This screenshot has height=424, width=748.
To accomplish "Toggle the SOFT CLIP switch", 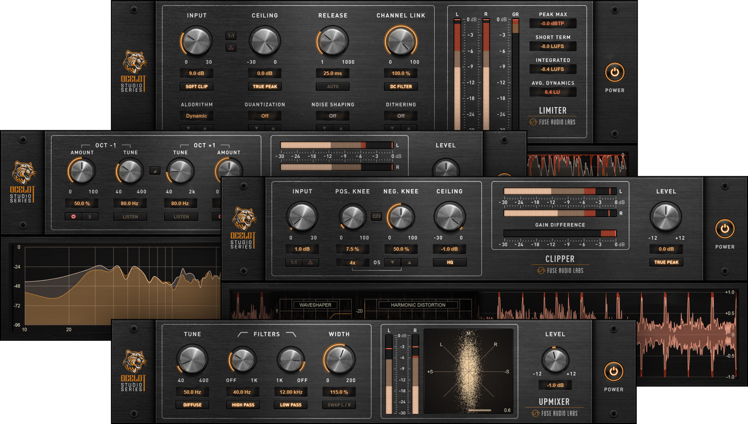I will [x=196, y=87].
